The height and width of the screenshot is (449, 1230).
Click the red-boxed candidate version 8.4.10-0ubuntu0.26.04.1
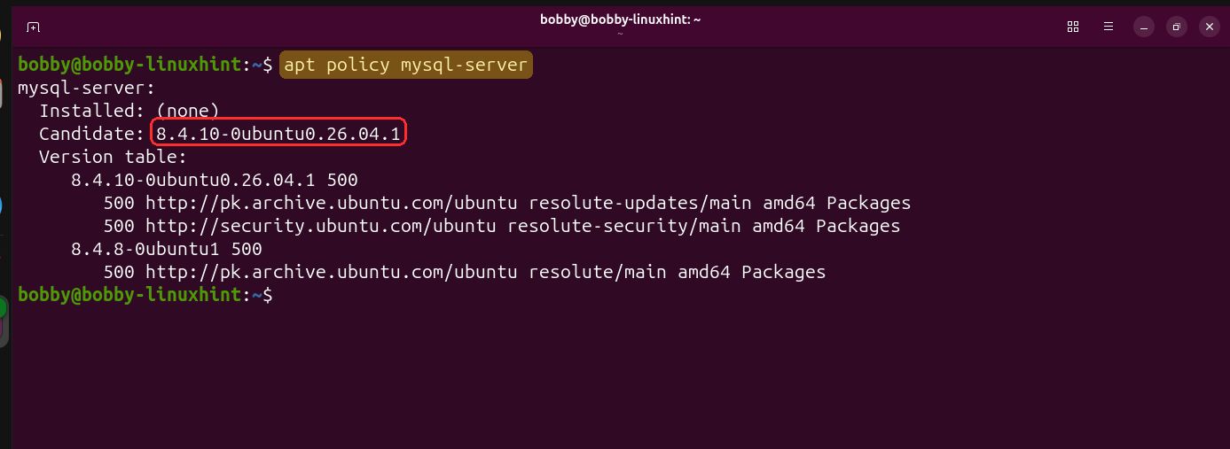click(278, 134)
